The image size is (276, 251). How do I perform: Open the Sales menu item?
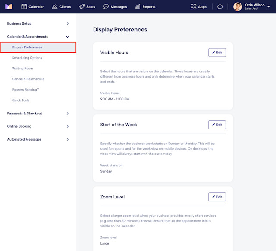point(87,7)
